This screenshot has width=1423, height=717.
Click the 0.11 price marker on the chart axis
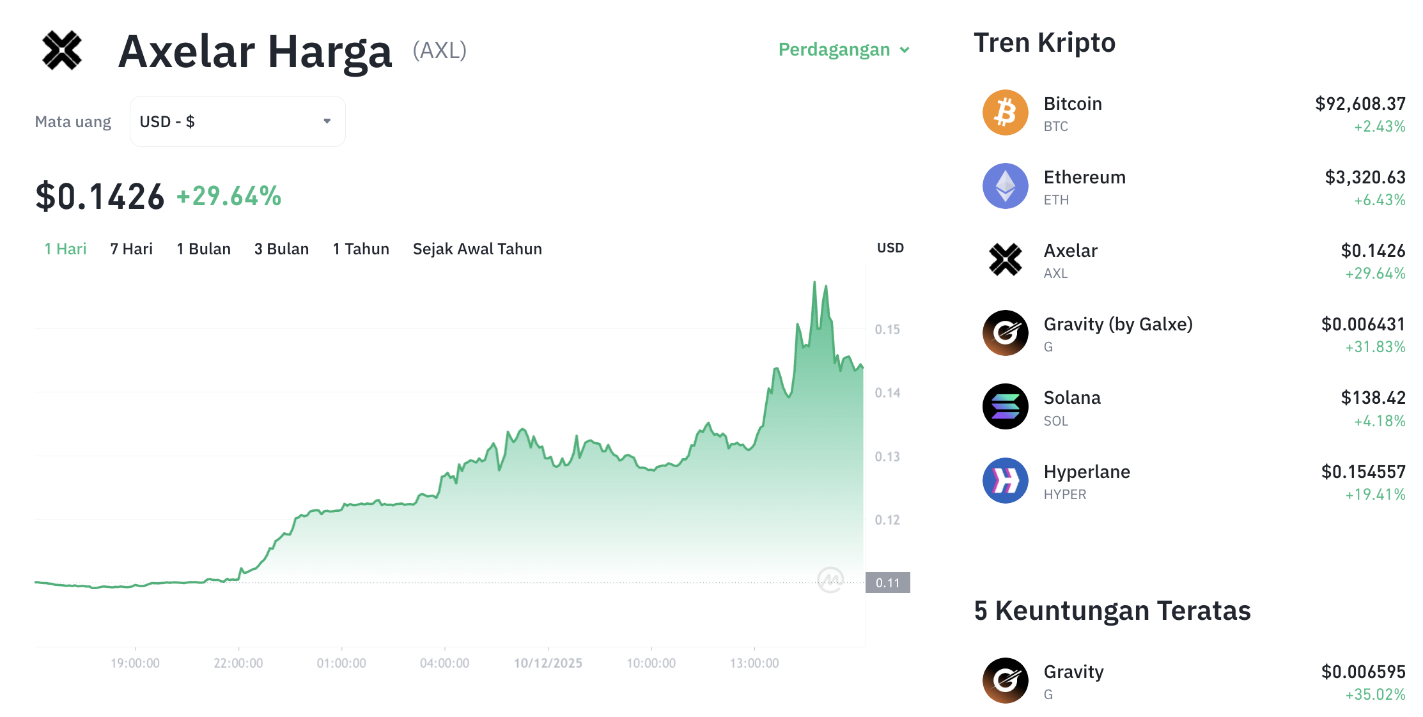coord(887,583)
